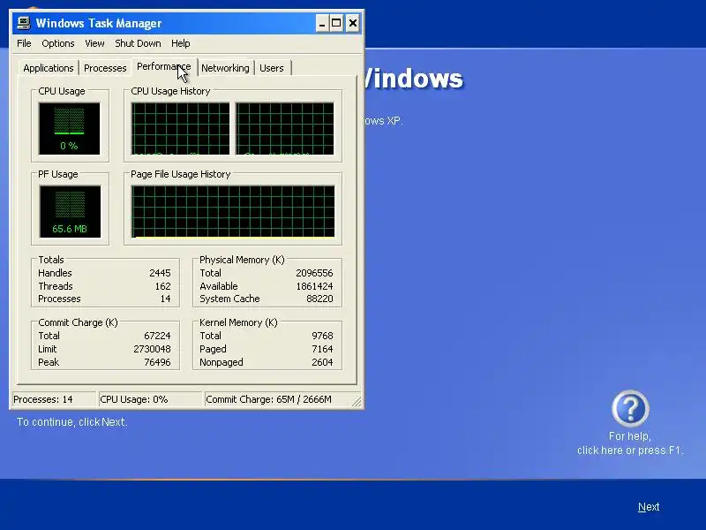The width and height of the screenshot is (706, 530).
Task: Click the 'For help, click here' text
Action: point(630,443)
